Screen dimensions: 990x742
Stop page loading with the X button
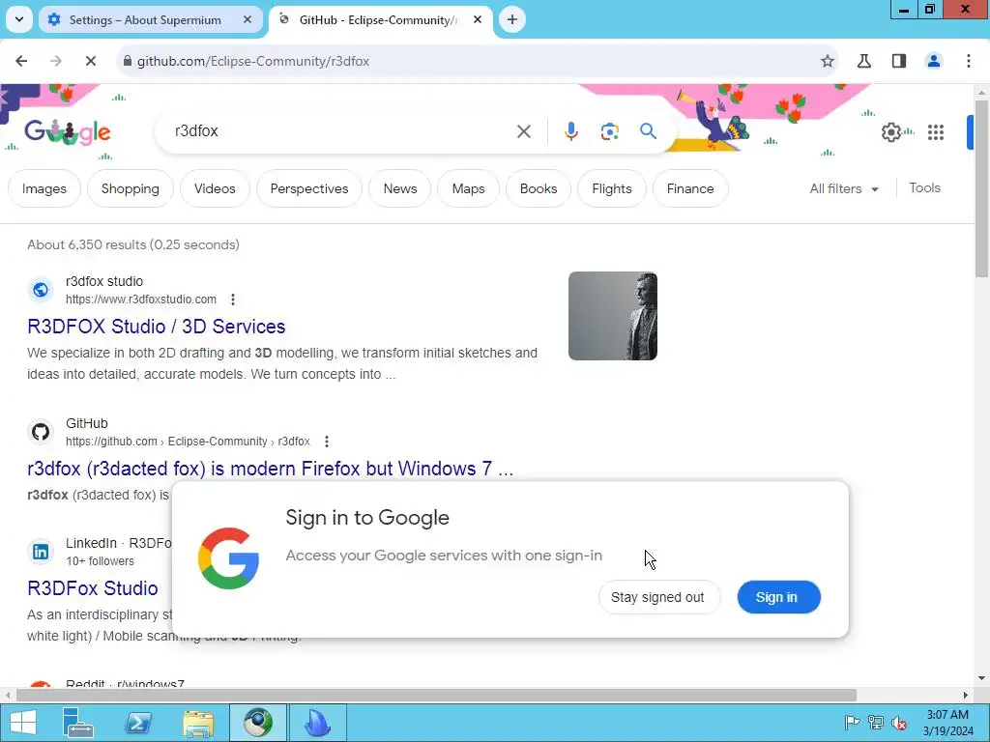(x=90, y=61)
